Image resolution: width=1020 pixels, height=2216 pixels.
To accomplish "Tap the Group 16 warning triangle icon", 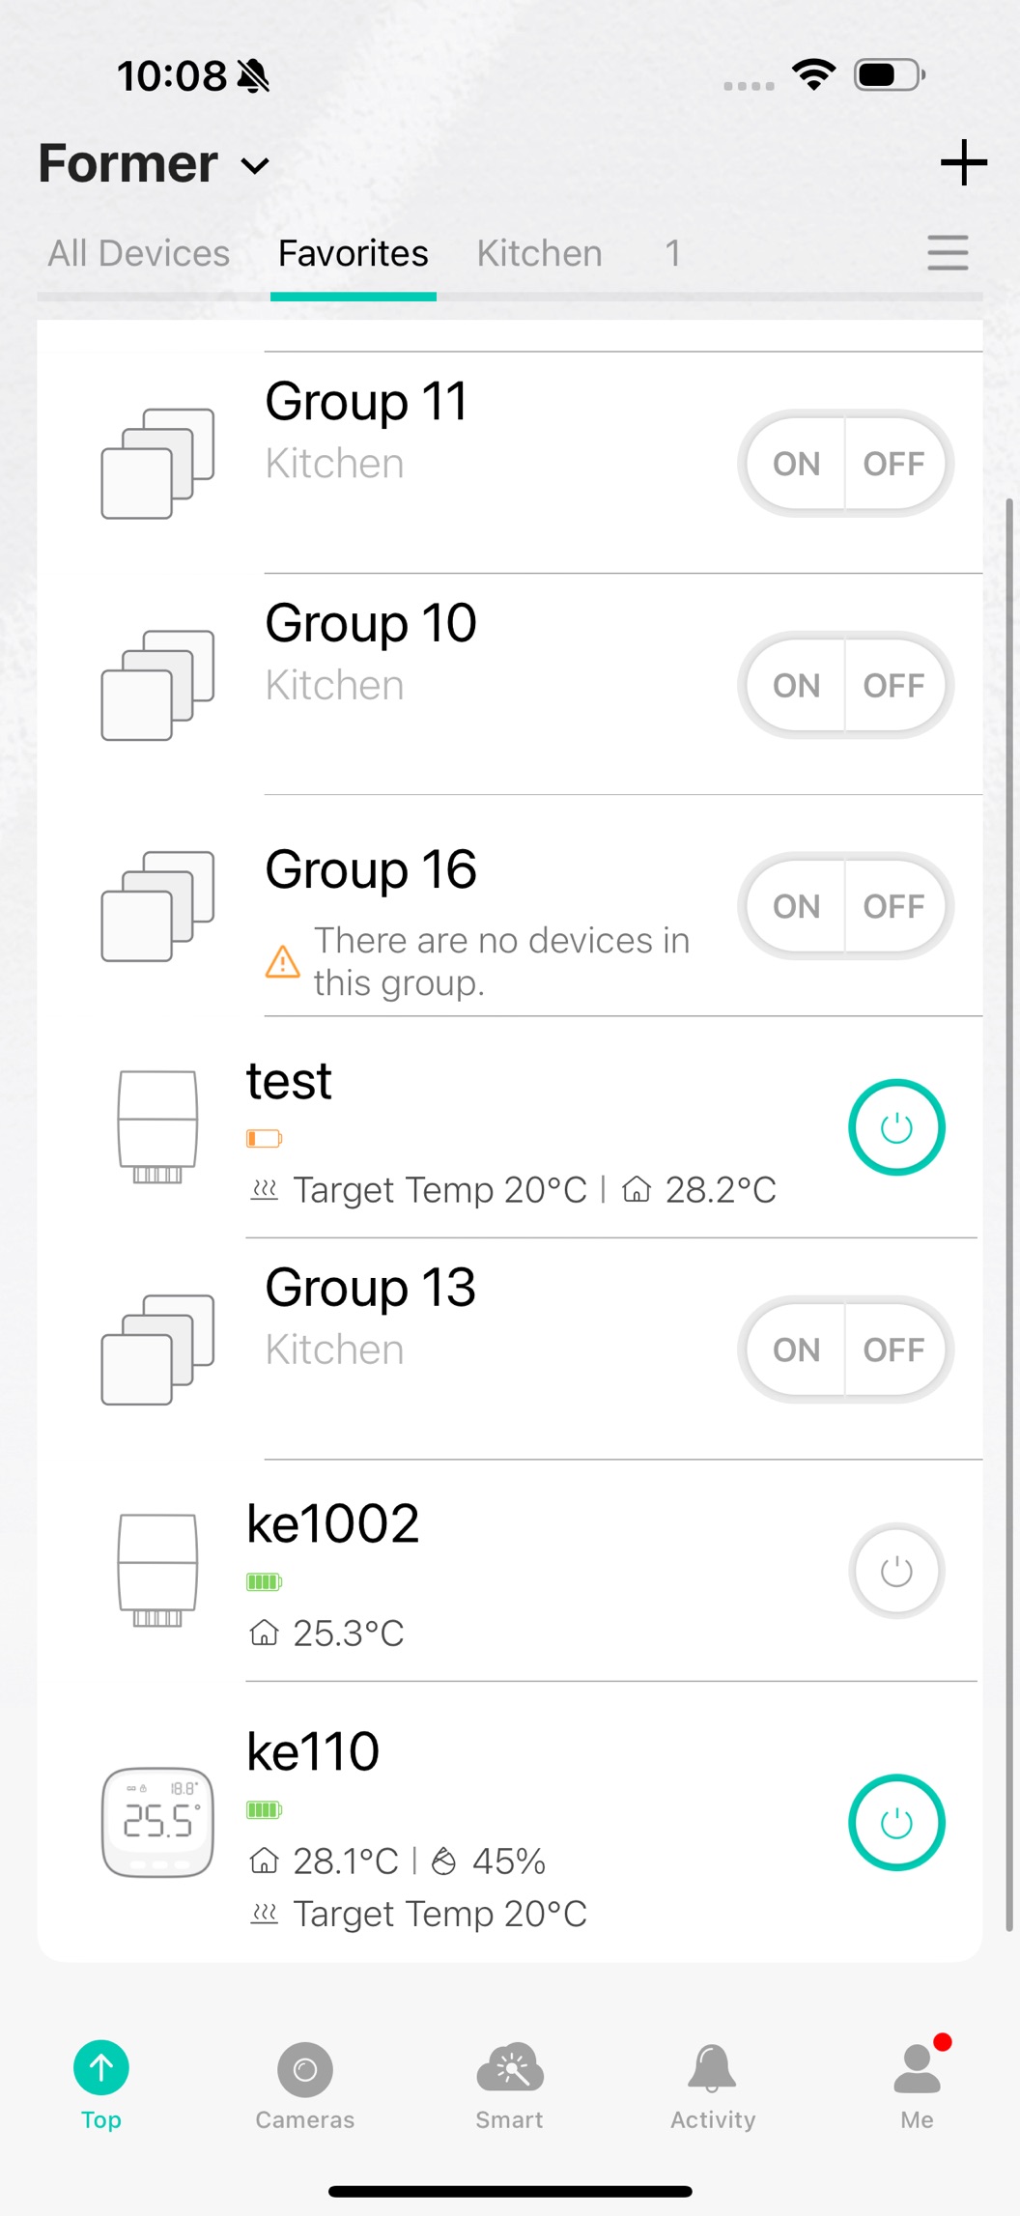I will pos(282,962).
